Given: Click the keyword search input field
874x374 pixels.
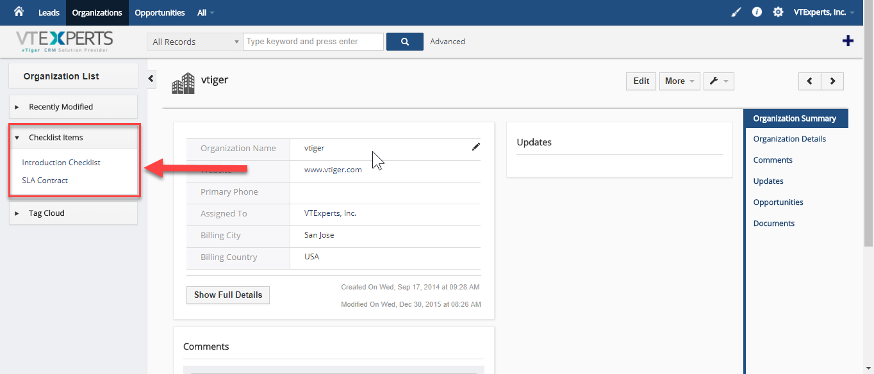Looking at the screenshot, I should (x=313, y=42).
